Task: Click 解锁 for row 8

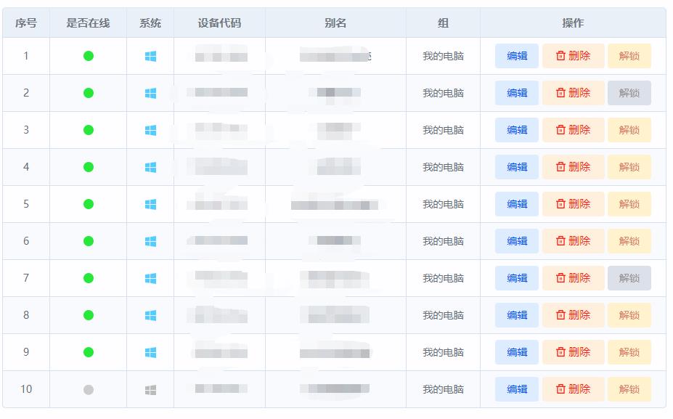Action: pyautogui.click(x=629, y=315)
